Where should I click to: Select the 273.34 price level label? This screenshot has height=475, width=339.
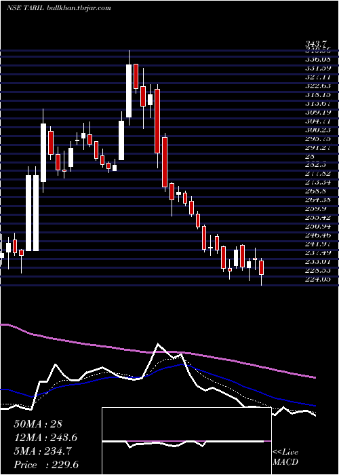coord(318,182)
